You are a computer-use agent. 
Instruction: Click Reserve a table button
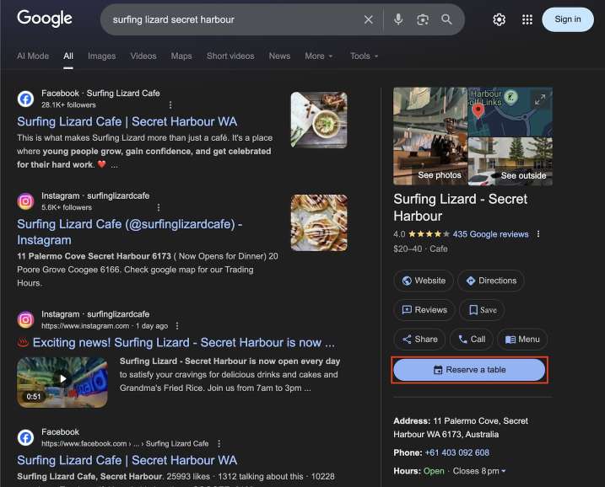point(469,370)
